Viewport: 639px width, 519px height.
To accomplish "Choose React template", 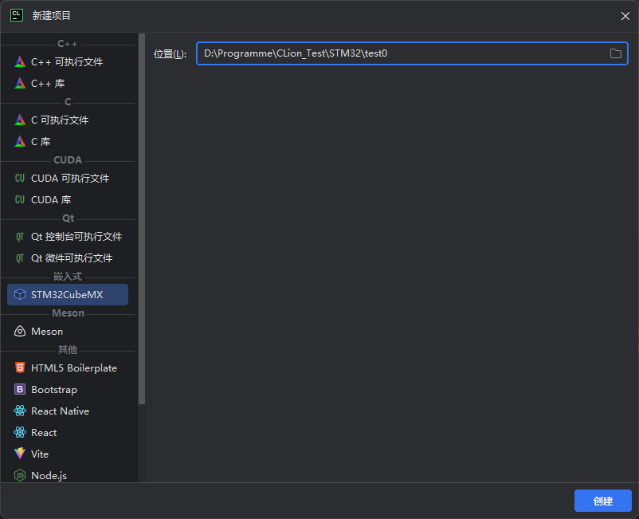I will 68,432.
